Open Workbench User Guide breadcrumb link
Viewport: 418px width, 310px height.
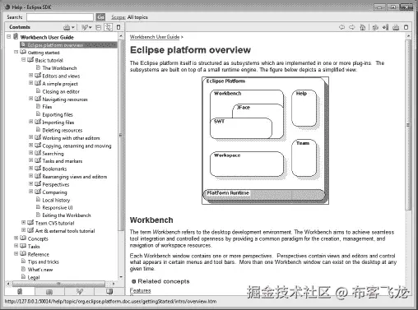click(155, 37)
